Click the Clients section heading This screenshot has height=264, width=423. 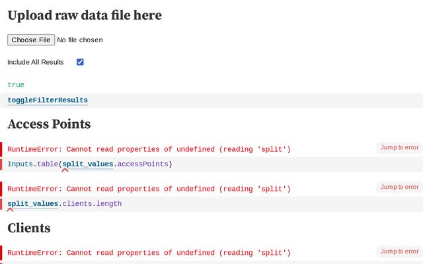point(29,228)
